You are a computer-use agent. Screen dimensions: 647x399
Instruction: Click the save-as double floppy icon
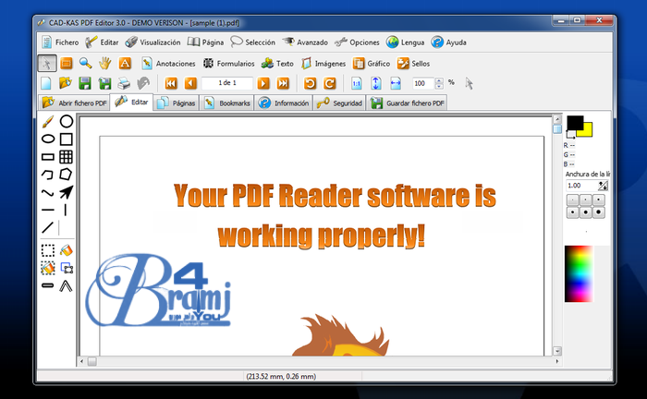tap(104, 83)
